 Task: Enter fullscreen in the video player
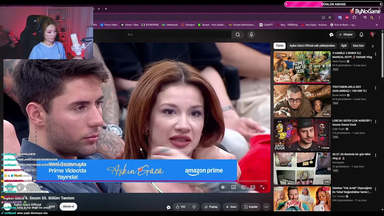[262, 187]
